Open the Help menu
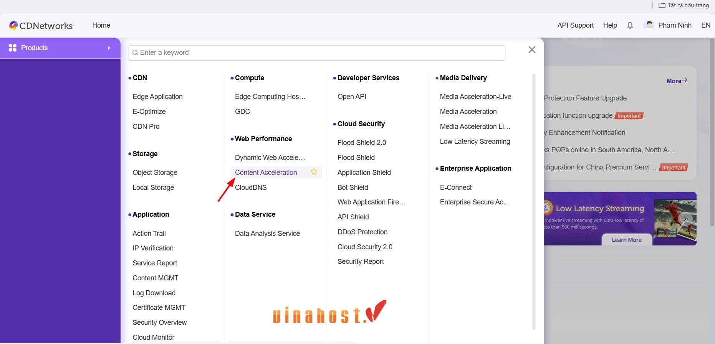The width and height of the screenshot is (715, 344). tap(610, 25)
